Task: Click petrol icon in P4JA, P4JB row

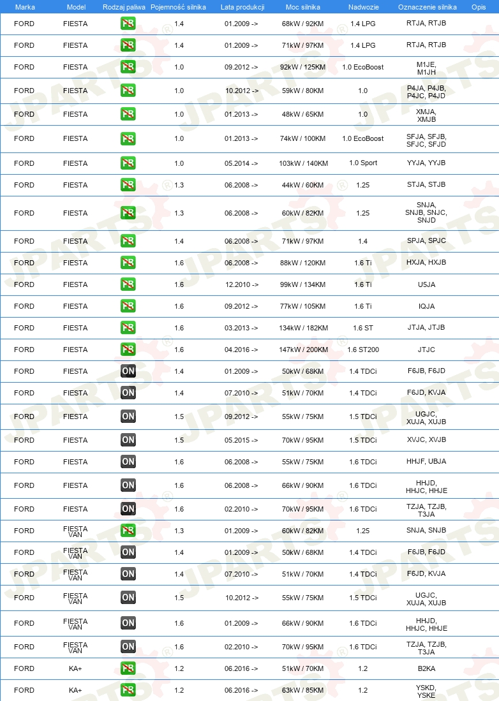Action: click(128, 91)
